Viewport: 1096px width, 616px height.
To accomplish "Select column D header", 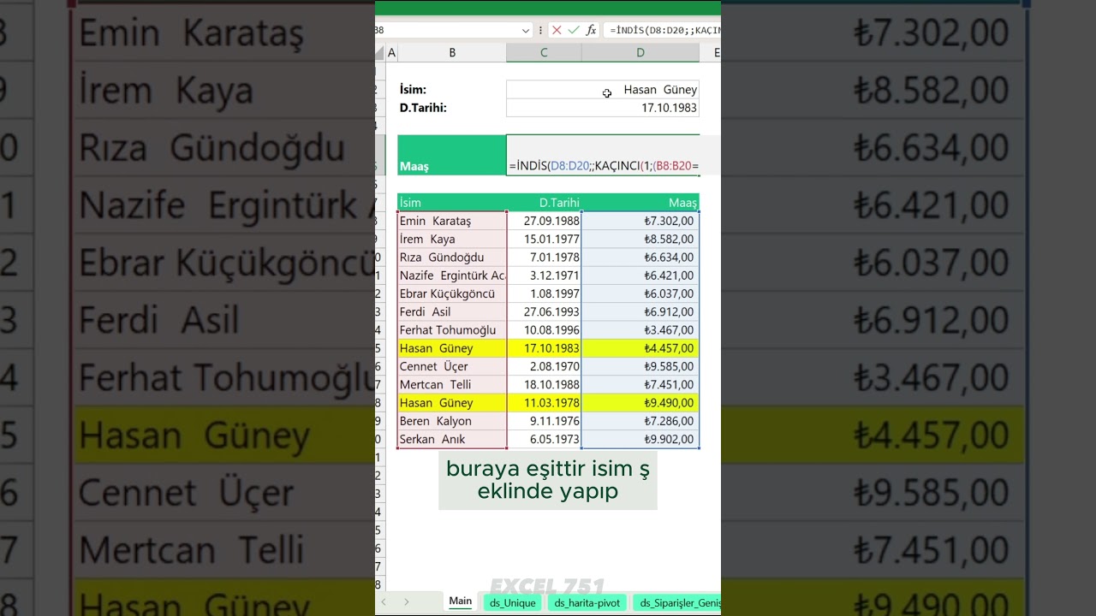I will (640, 53).
